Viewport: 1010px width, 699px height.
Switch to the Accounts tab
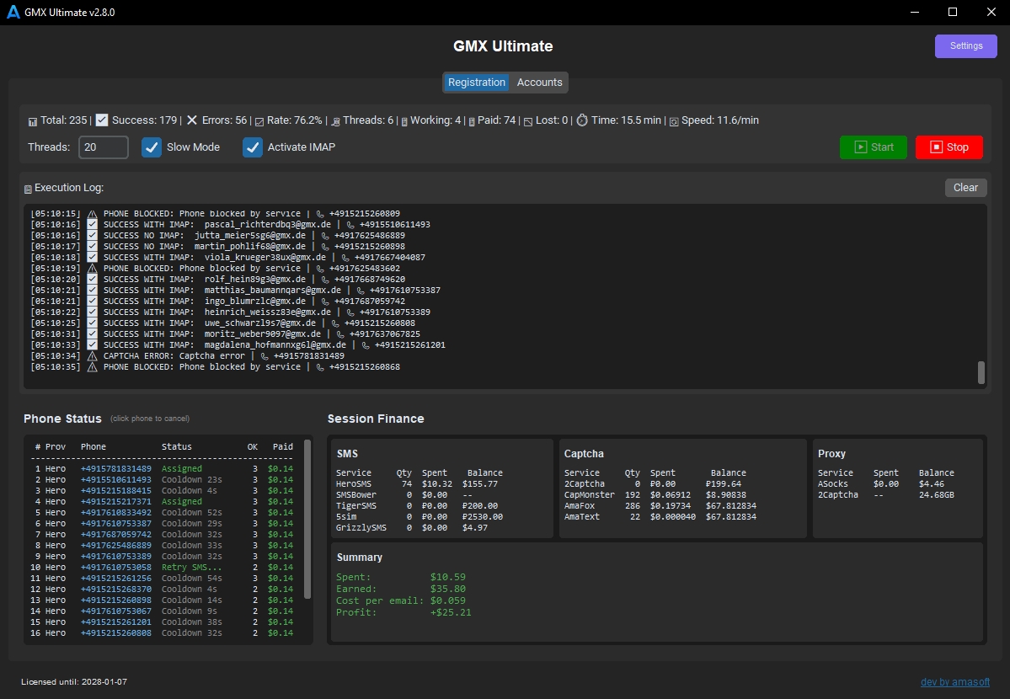(539, 83)
